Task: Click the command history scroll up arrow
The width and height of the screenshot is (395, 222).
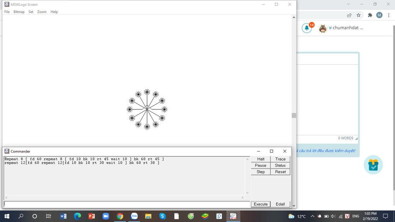Action: point(247,159)
